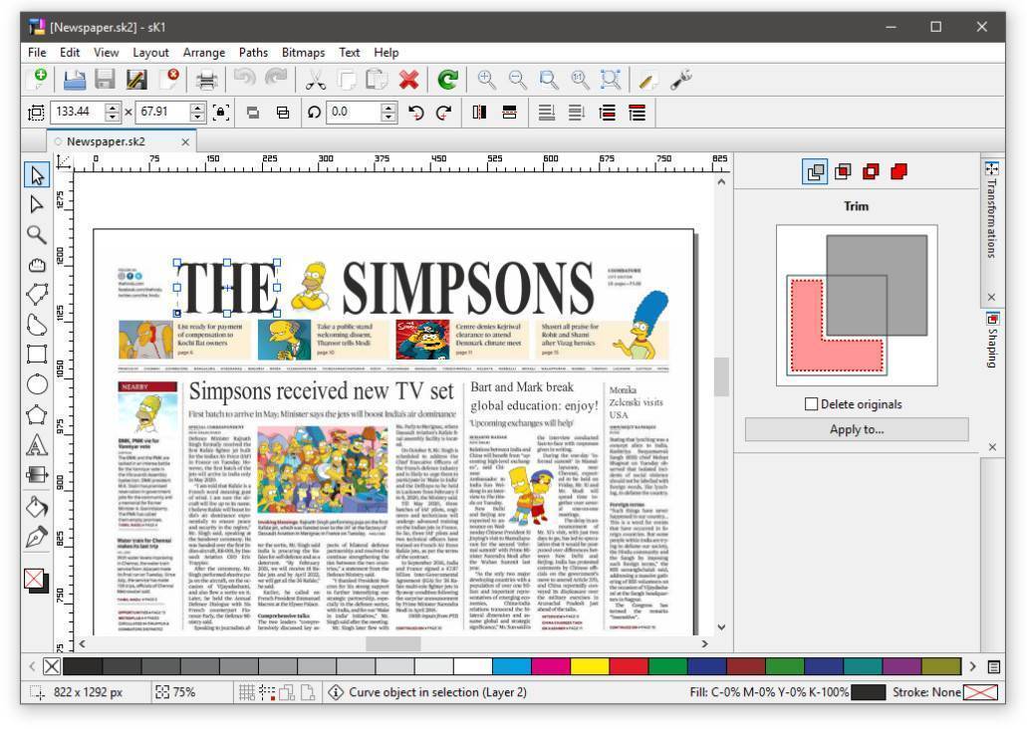Close the Transformations side tab with its X
The image size is (1027, 729).
991,298
